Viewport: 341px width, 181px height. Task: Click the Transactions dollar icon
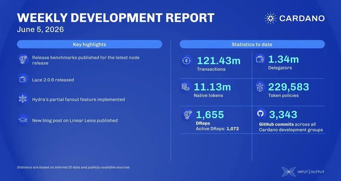tap(187, 61)
